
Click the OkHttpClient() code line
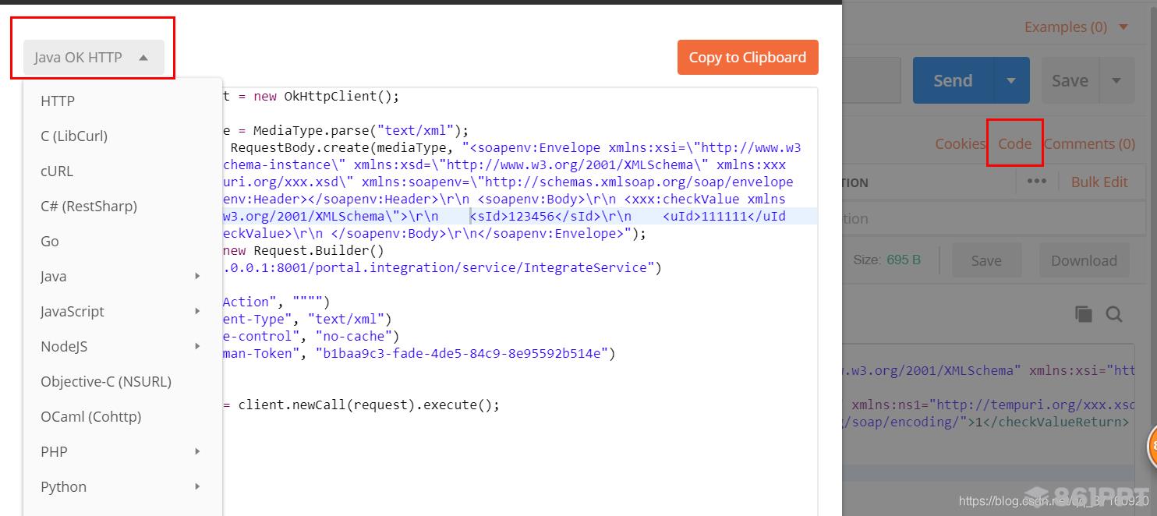[x=312, y=96]
